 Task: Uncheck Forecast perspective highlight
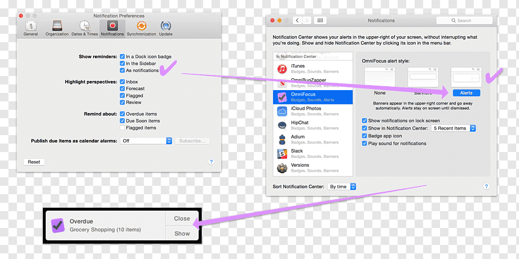[x=122, y=88]
